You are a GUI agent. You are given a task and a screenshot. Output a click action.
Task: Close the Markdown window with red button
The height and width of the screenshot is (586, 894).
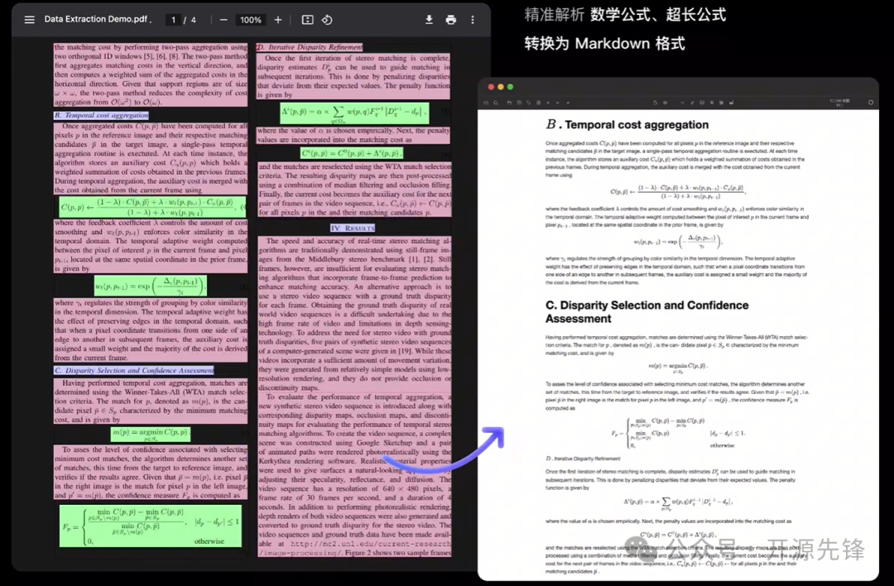coord(491,87)
